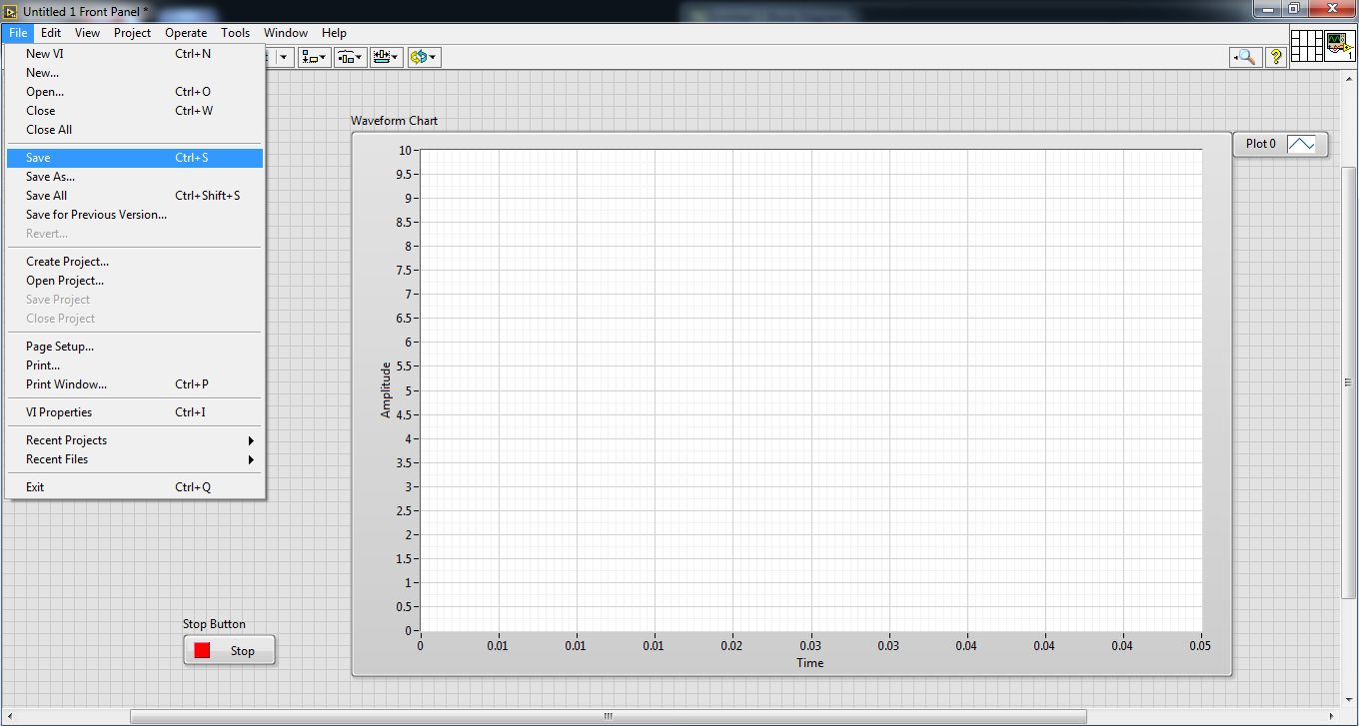Image resolution: width=1359 pixels, height=726 pixels.
Task: Open the Operate menu
Action: coord(186,33)
